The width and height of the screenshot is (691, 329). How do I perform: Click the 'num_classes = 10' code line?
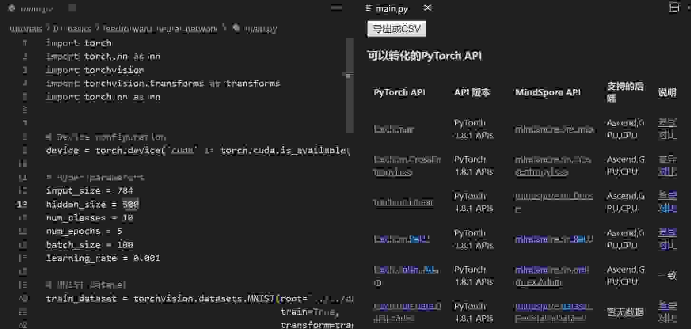point(89,218)
